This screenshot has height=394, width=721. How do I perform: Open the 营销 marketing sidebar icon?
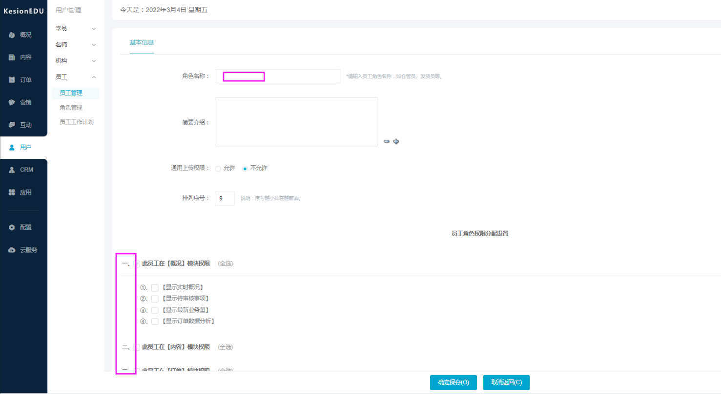(12, 102)
